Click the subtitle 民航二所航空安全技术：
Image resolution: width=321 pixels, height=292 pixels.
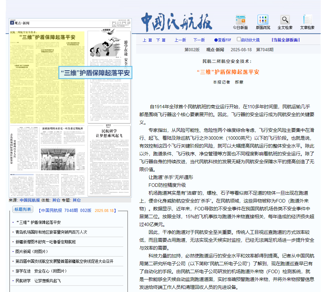(x=227, y=61)
